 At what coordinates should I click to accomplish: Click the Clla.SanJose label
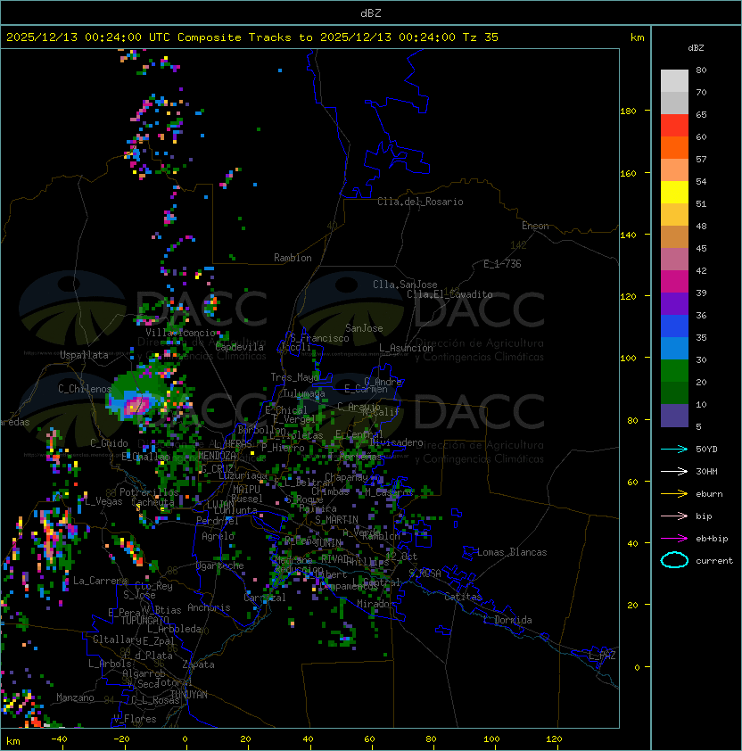pos(405,285)
